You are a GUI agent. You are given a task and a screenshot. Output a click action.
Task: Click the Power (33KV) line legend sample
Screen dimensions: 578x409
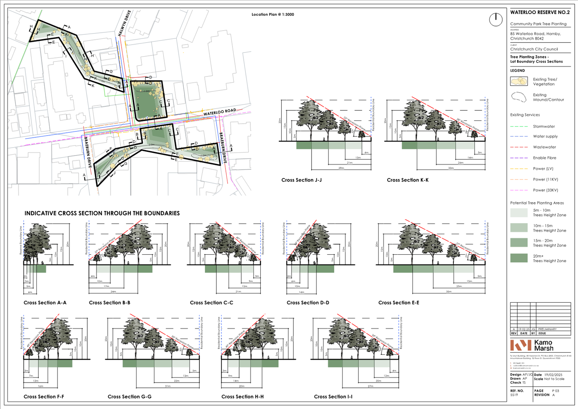pos(519,190)
